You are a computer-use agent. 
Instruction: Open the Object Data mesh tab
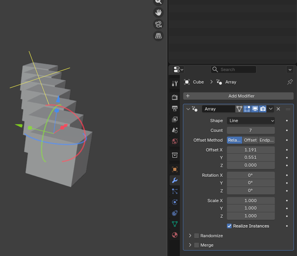[x=175, y=224]
